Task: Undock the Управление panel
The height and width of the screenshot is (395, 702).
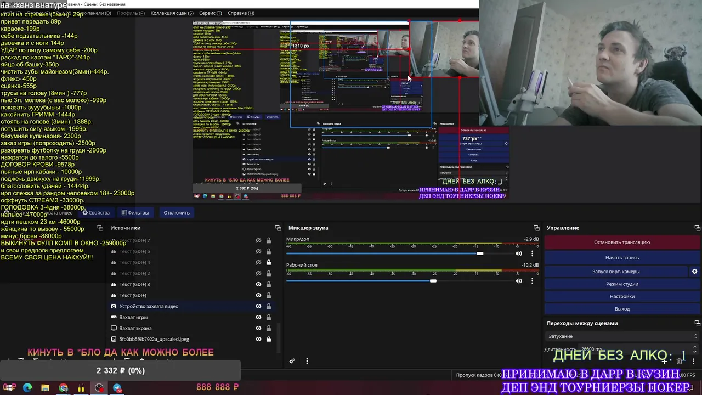Action: click(x=697, y=228)
